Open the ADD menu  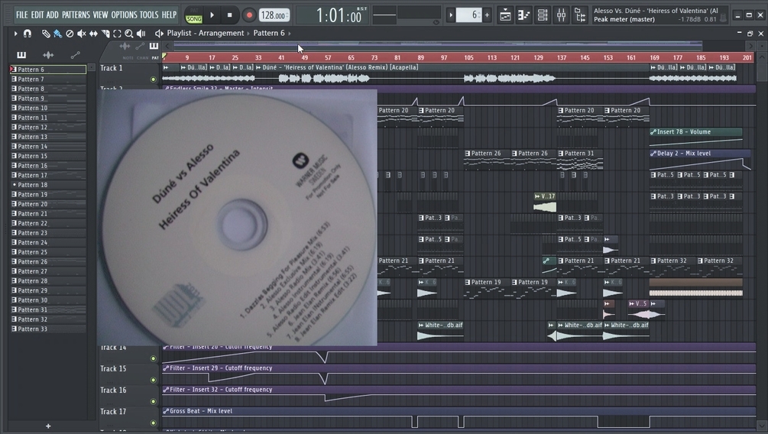point(53,15)
